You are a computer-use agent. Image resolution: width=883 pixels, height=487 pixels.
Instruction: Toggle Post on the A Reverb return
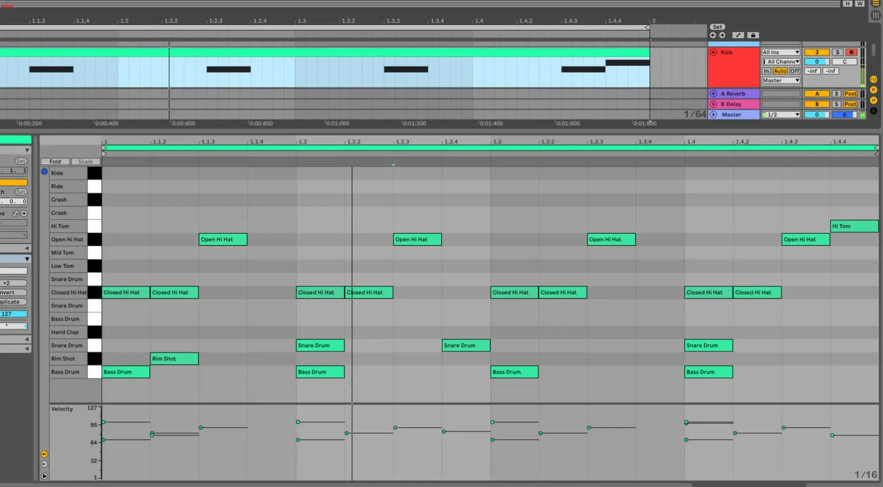(x=850, y=94)
